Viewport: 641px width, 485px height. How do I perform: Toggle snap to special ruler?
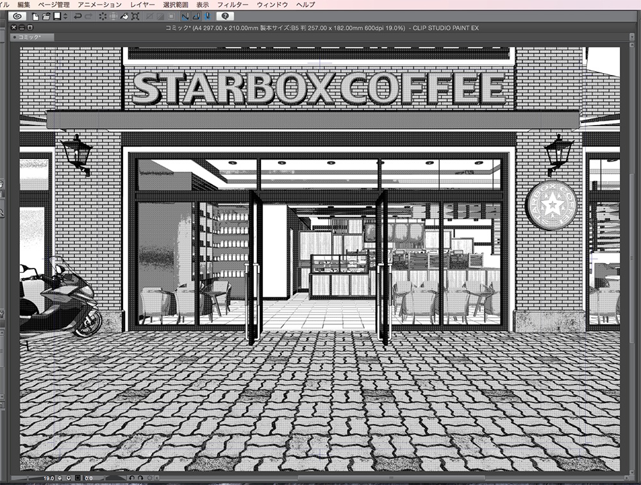click(x=196, y=17)
